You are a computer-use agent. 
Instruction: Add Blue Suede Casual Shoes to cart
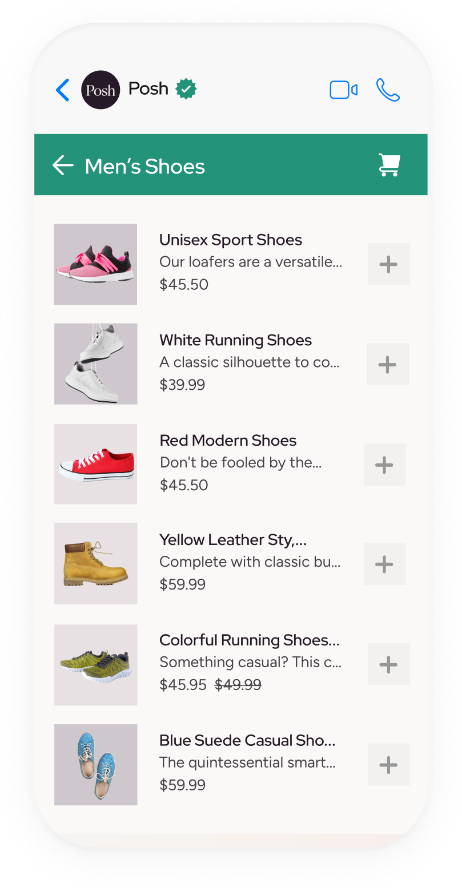coord(388,764)
